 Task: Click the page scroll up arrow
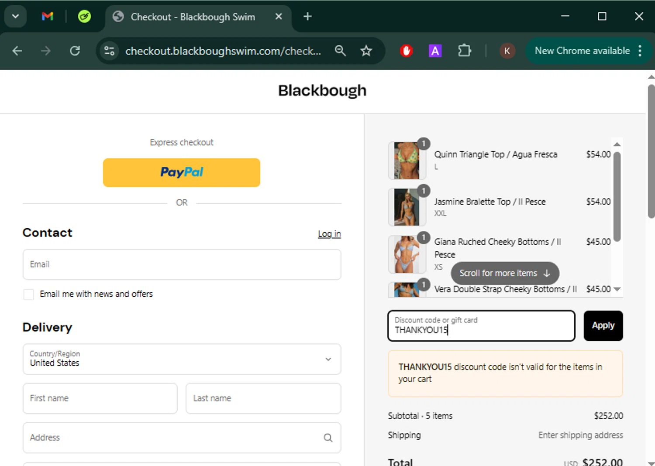[x=651, y=77]
